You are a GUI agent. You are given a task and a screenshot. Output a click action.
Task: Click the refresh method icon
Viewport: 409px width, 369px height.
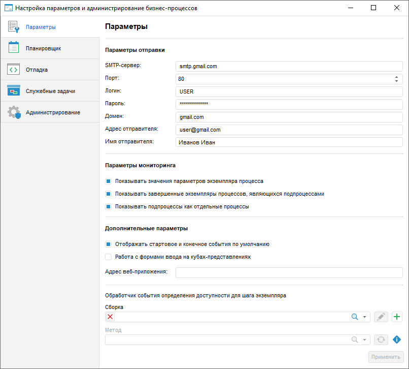click(381, 340)
